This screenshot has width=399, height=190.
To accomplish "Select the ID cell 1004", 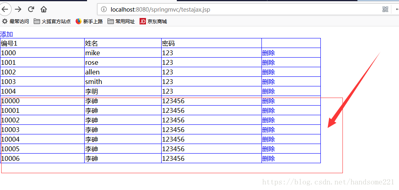I will click(x=43, y=91).
